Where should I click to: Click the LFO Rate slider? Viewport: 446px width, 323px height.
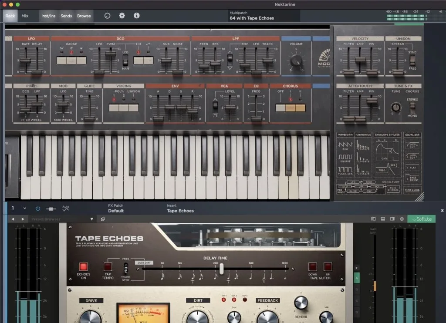[26, 61]
